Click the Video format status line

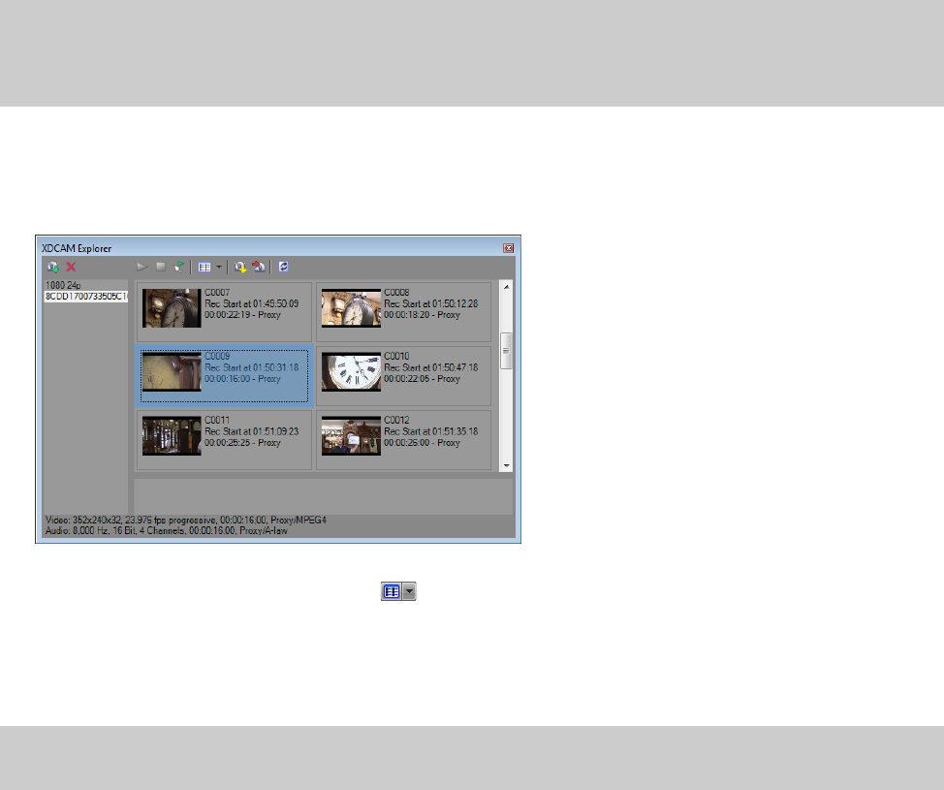(x=186, y=520)
